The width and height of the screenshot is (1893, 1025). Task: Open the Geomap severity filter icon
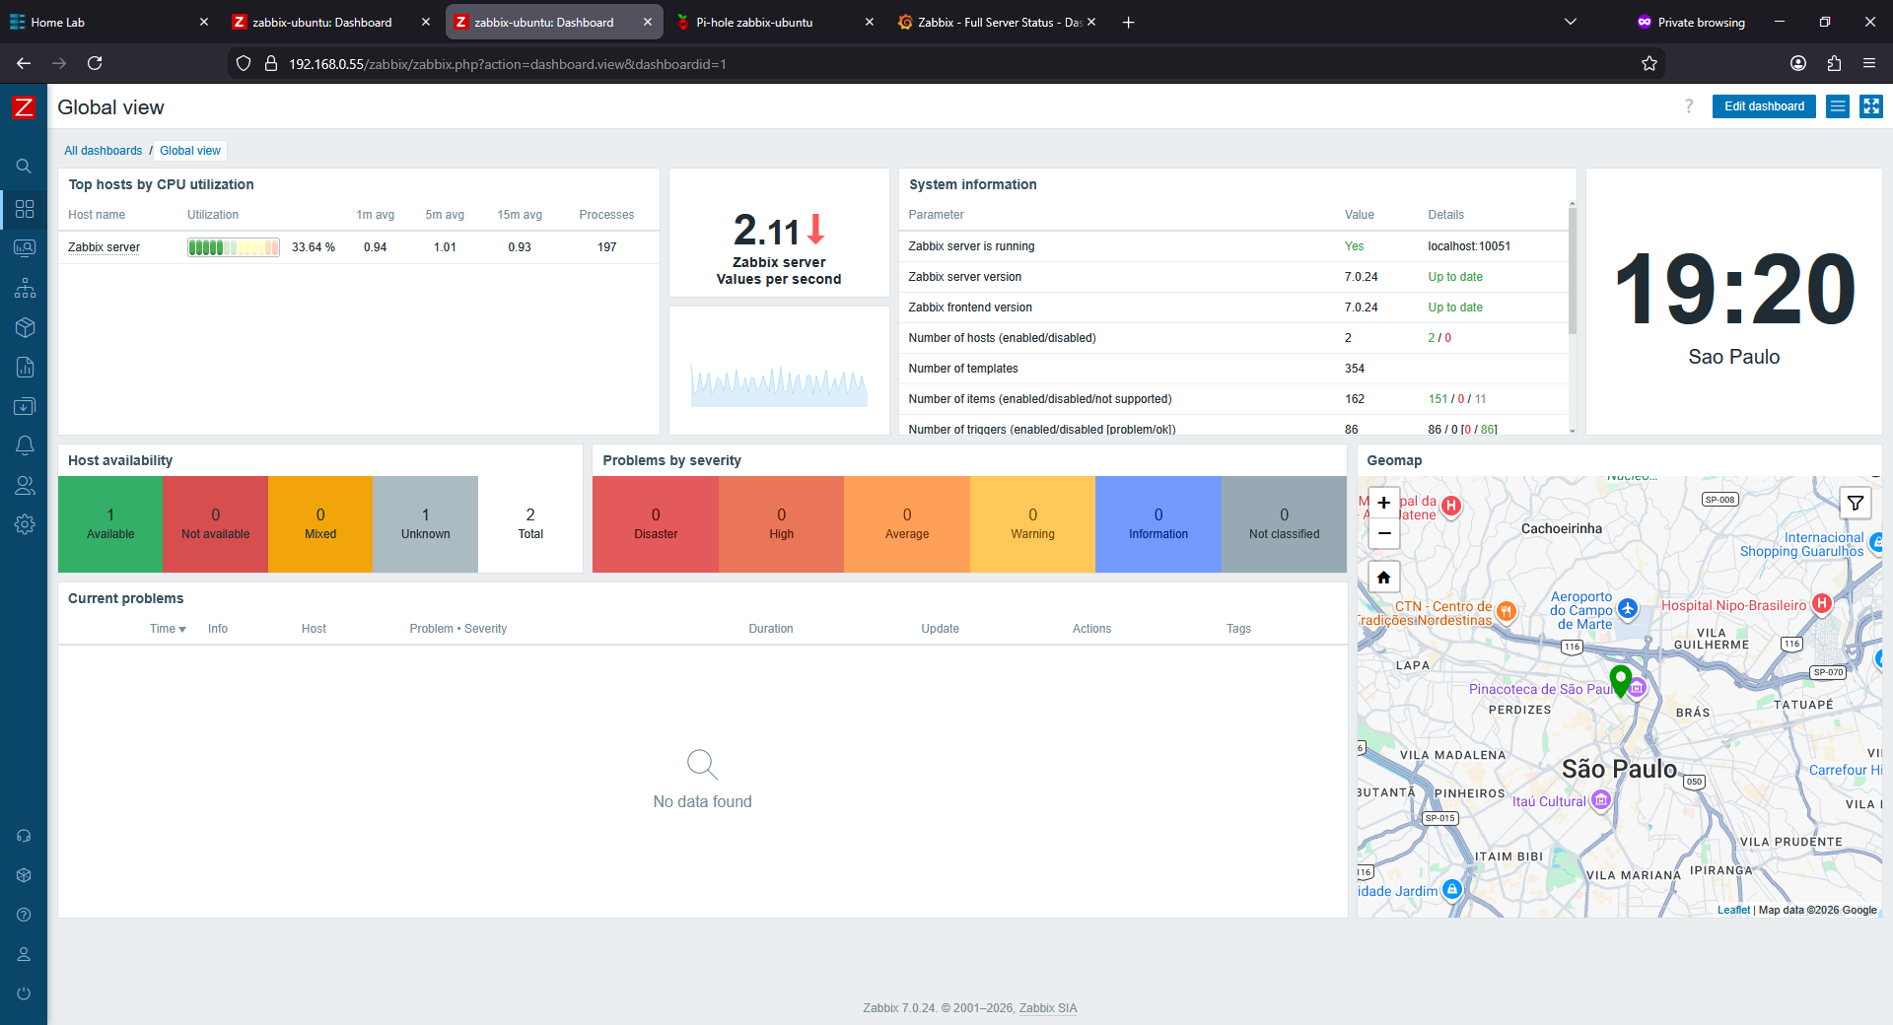coord(1856,503)
